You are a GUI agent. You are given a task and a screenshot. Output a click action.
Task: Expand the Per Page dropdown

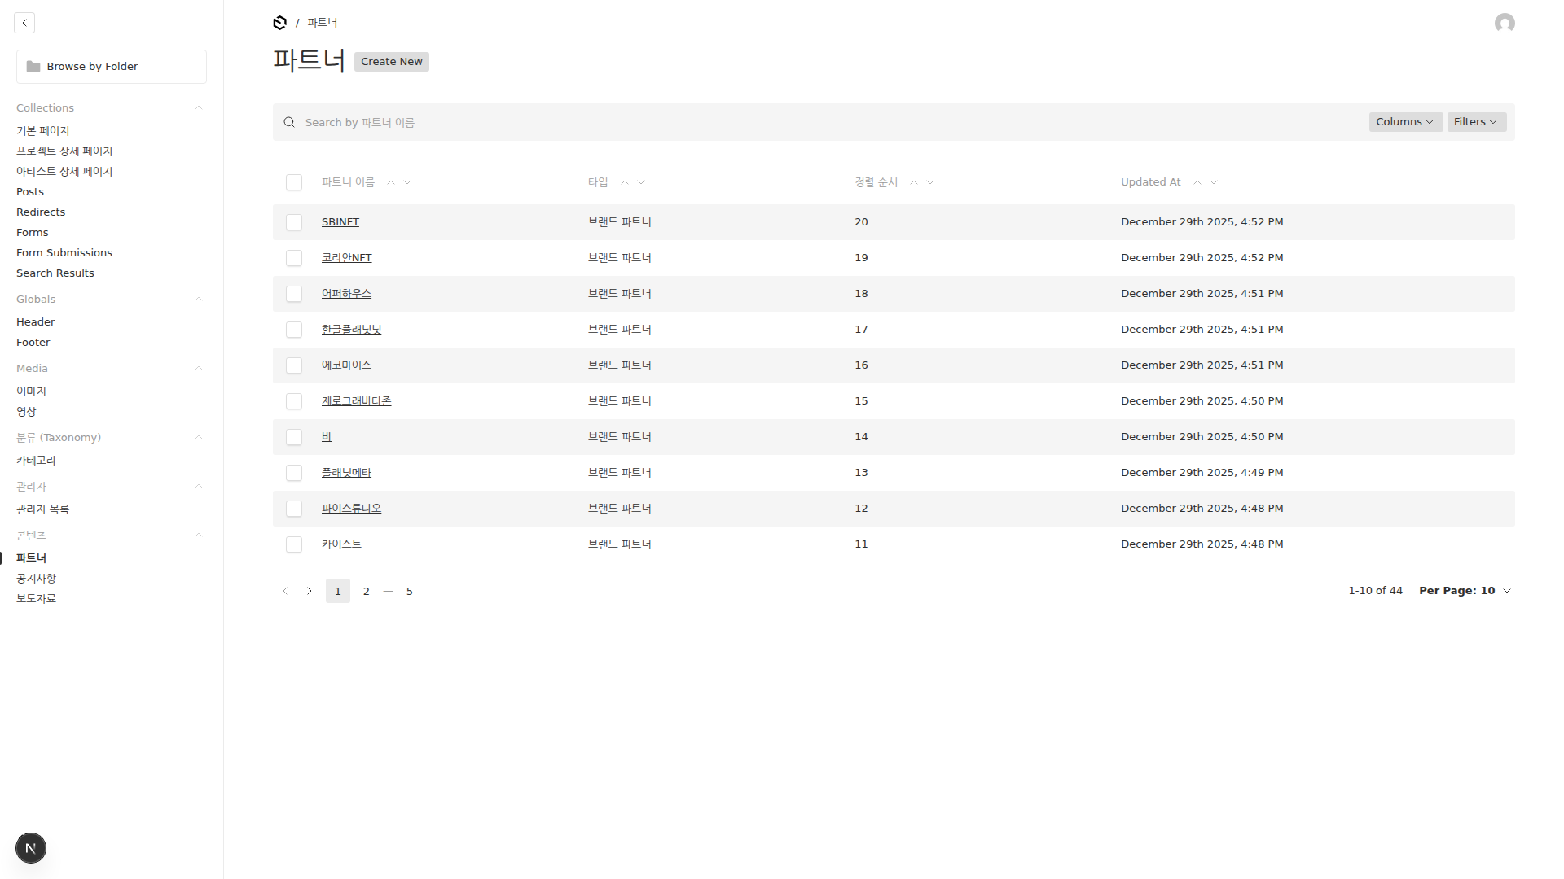tap(1465, 591)
